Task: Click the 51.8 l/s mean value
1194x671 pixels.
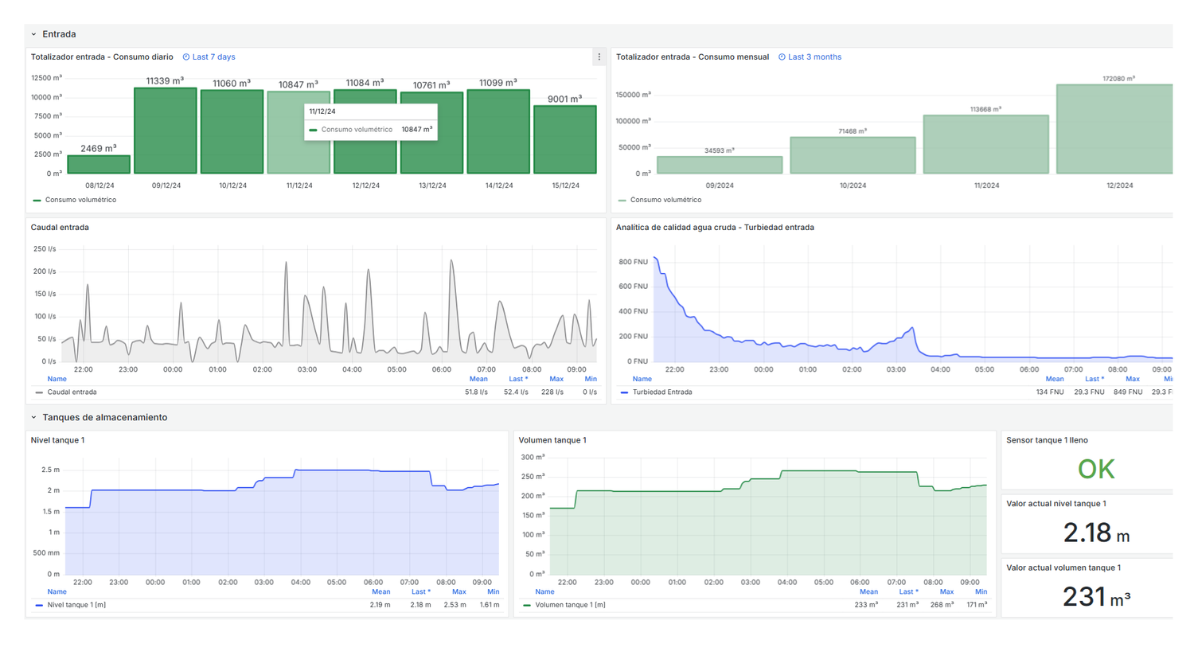Action: pos(476,392)
